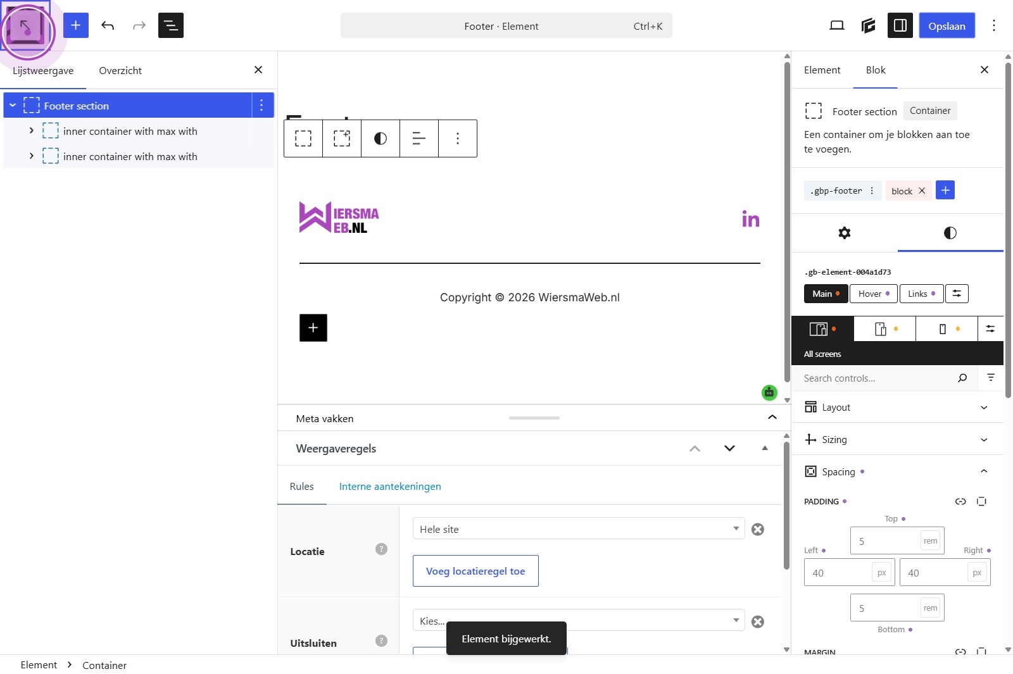1013x674 pixels.
Task: Close the settings sidebar
Action: click(985, 70)
